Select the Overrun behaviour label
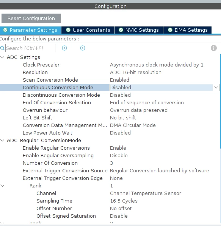 [x=45, y=110]
